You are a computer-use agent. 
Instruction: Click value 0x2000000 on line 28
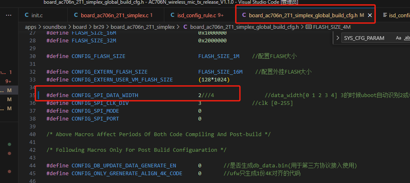click(212, 41)
